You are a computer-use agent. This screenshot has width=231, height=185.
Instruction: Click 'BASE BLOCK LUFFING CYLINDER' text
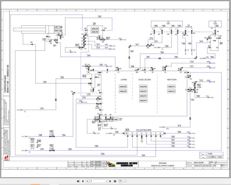(162, 166)
